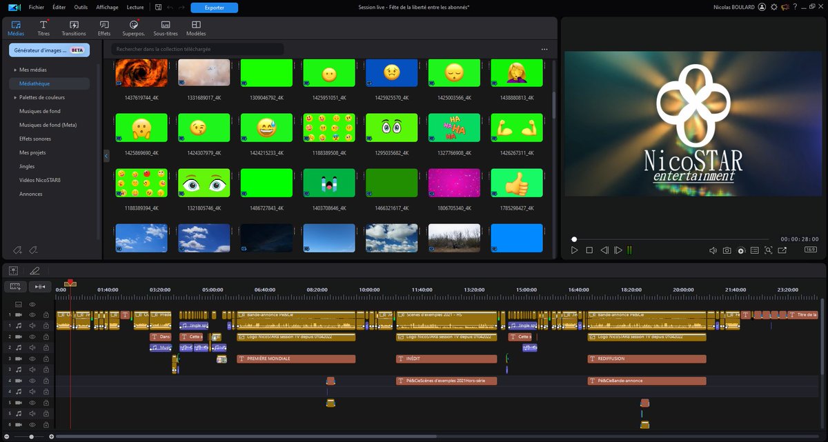
Task: Select Musiques de fond in sidebar
Action: tap(40, 111)
